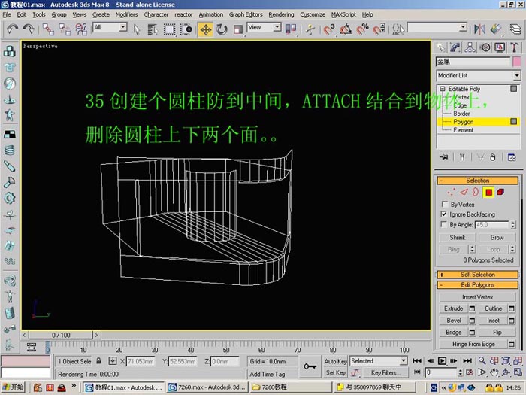Click the Pin Stack icon

(444, 157)
